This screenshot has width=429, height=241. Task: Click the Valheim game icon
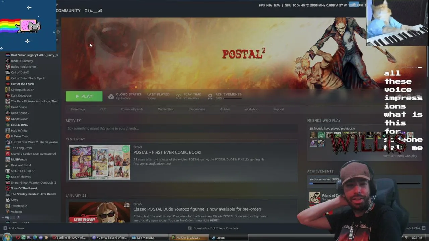tap(8, 212)
